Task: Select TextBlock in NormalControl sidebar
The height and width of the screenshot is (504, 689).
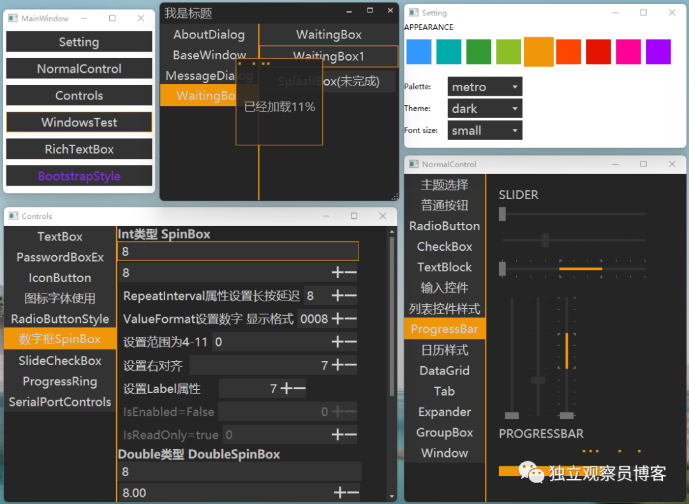Action: tap(445, 267)
